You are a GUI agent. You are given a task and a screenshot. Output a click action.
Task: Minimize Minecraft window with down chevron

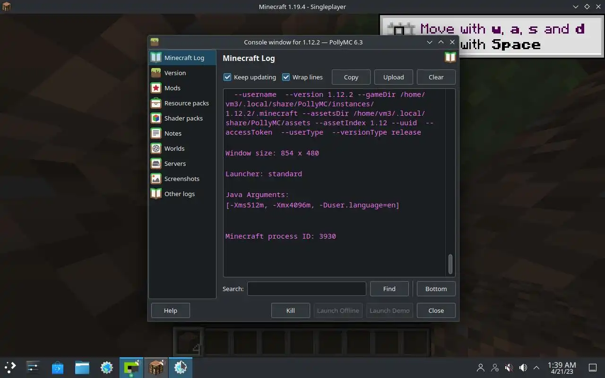click(576, 7)
